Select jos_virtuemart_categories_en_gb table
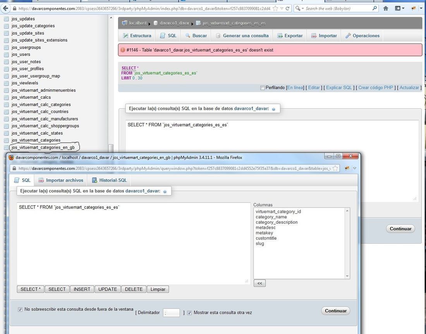The height and width of the screenshot is (334, 426). tap(43, 147)
